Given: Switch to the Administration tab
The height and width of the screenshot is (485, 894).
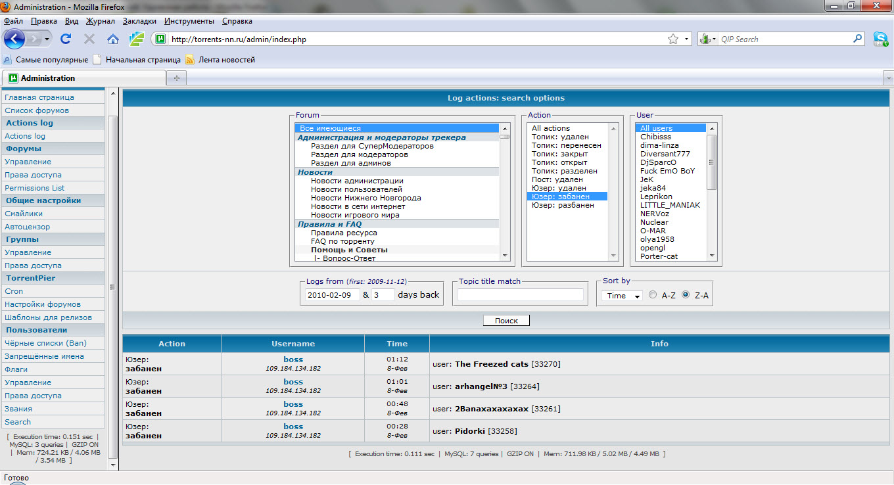Looking at the screenshot, I should point(83,78).
